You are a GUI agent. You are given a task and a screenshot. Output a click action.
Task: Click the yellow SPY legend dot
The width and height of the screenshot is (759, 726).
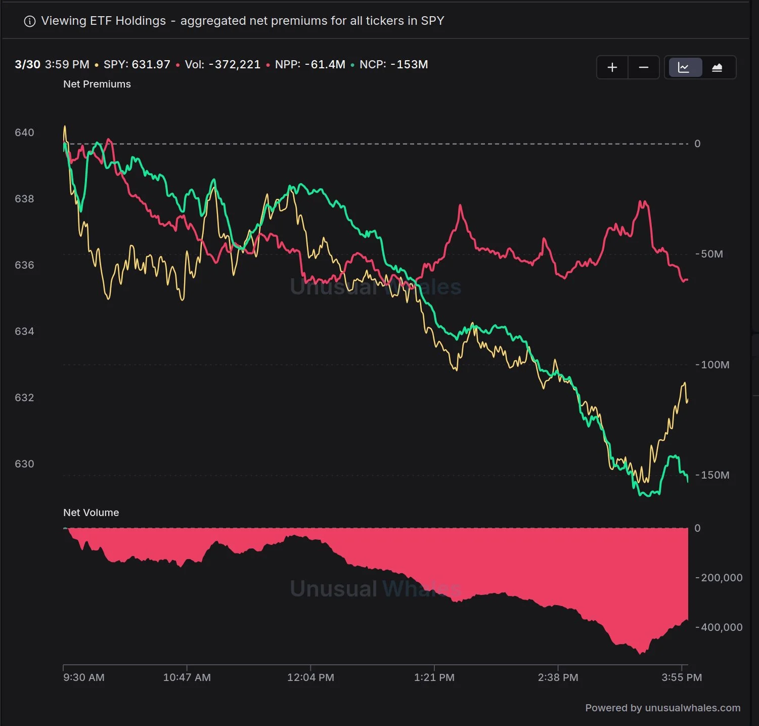click(x=97, y=65)
